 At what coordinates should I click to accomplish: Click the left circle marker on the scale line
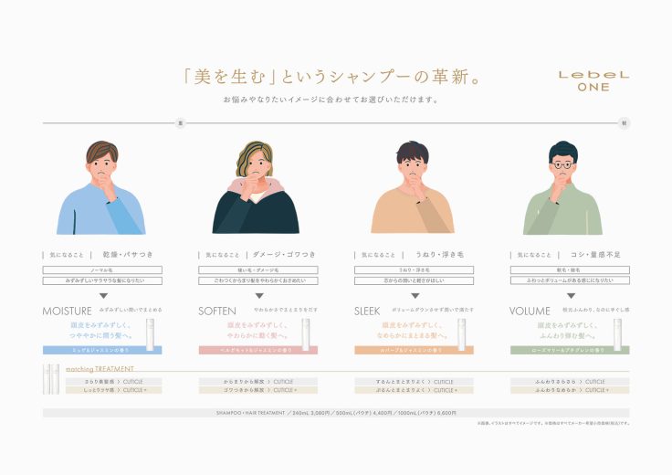point(181,123)
